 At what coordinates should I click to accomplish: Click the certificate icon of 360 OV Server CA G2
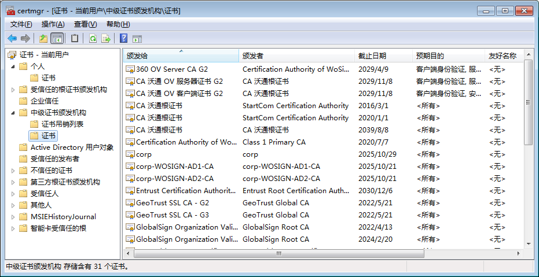pyautogui.click(x=130, y=69)
